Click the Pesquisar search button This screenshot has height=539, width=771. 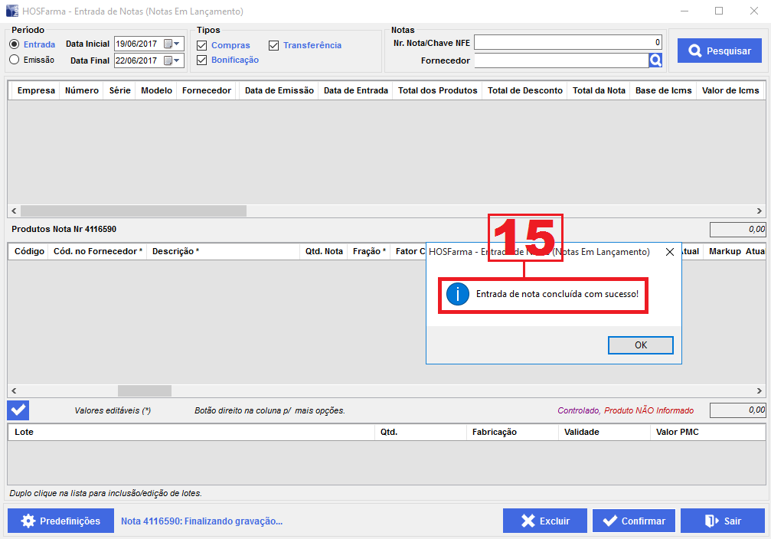[x=719, y=51]
